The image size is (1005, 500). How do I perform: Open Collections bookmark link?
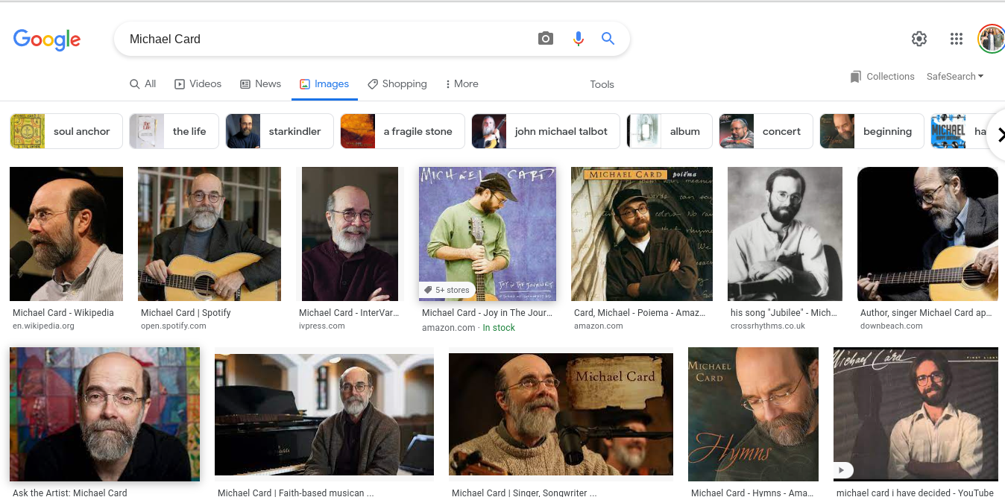pos(882,76)
